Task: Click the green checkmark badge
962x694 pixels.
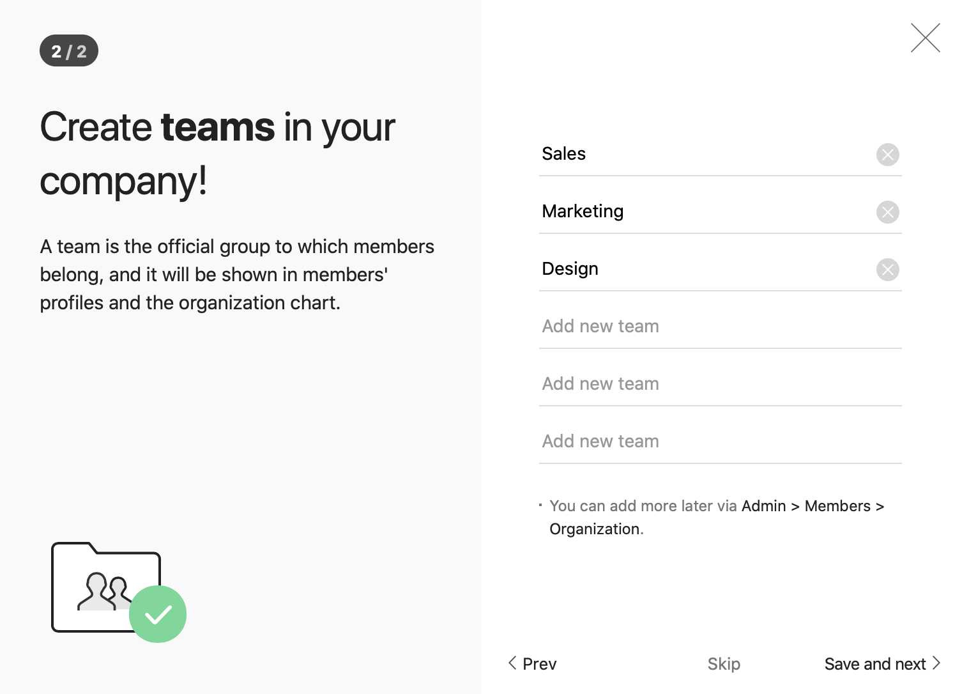Action: 158,614
